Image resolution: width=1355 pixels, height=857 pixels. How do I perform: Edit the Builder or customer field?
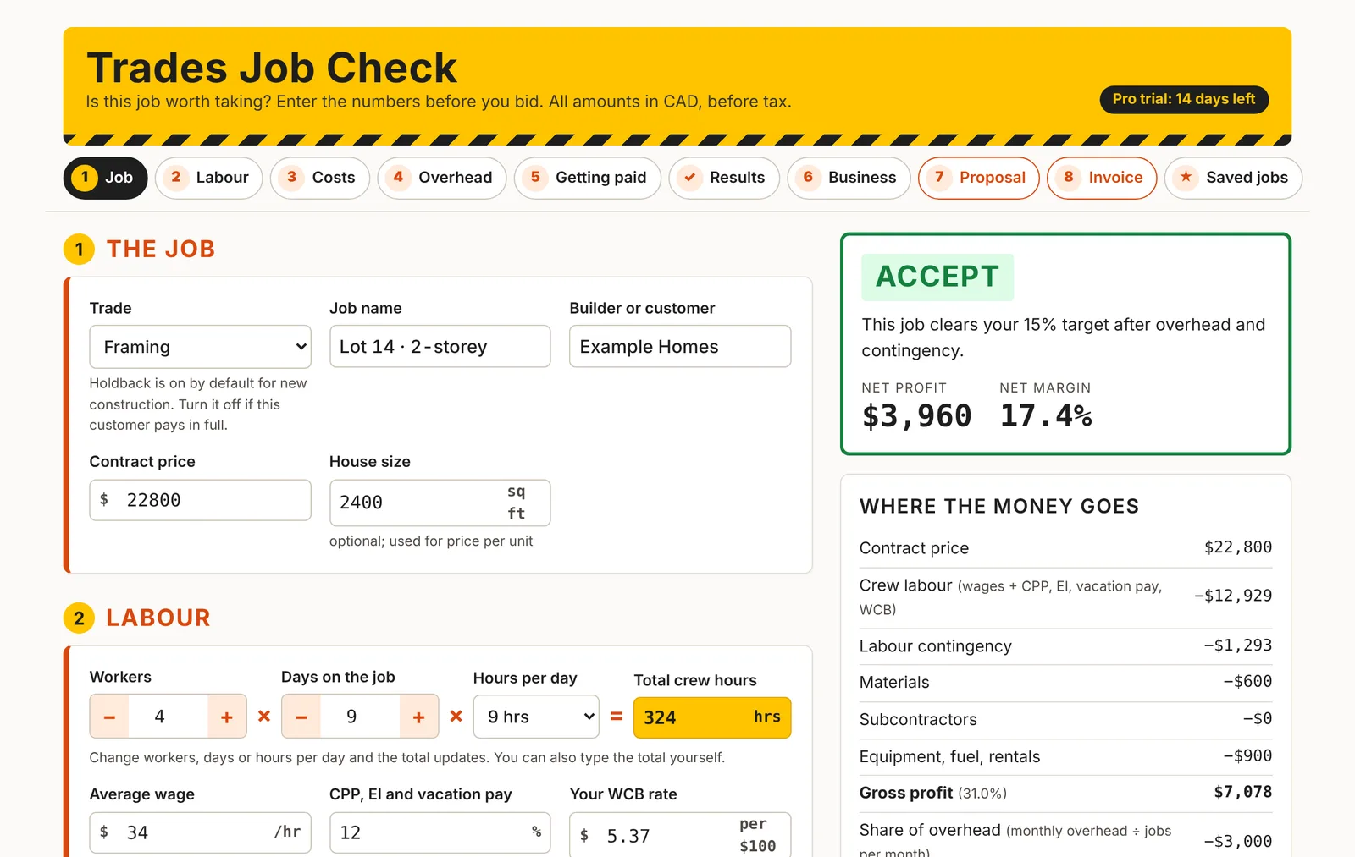[680, 347]
